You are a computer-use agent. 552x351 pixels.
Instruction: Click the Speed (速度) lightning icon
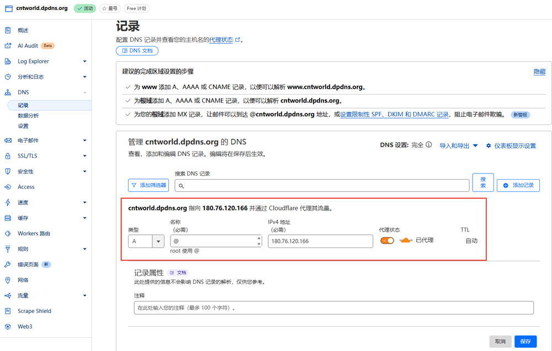[x=8, y=202]
